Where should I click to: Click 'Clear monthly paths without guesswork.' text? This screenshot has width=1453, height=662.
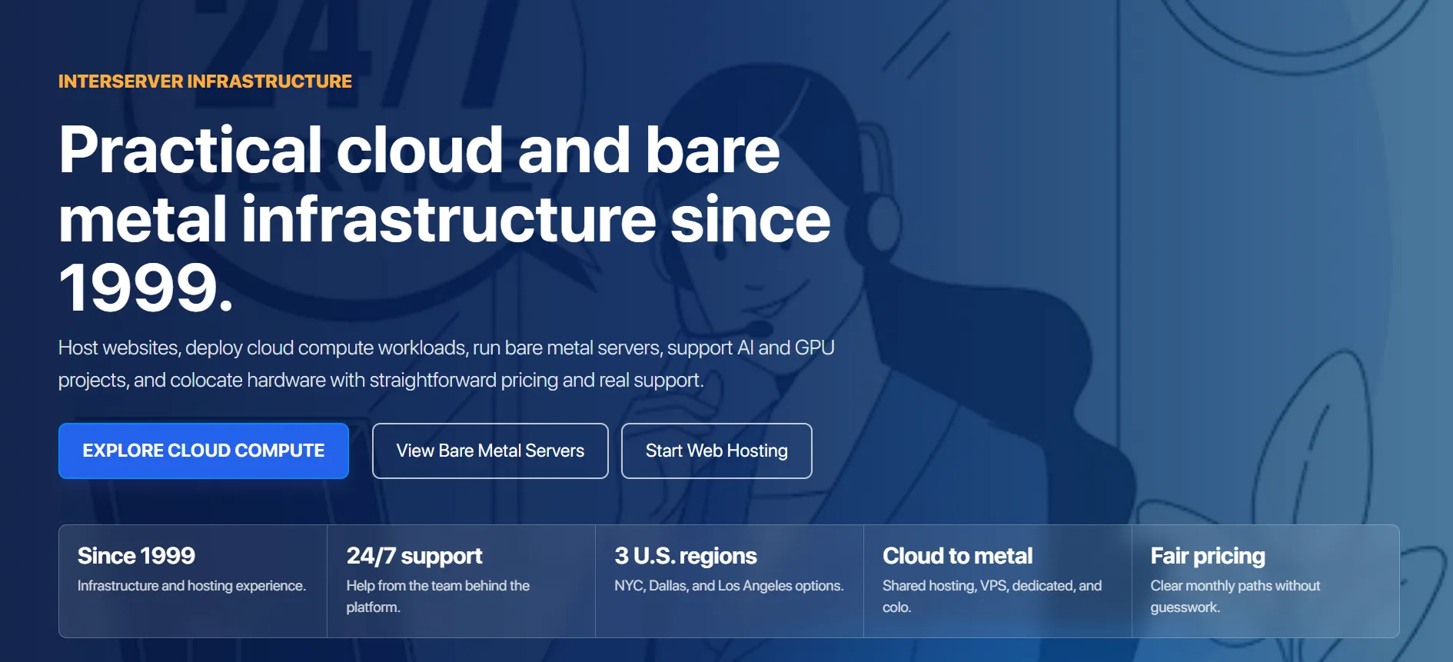pyautogui.click(x=1235, y=596)
